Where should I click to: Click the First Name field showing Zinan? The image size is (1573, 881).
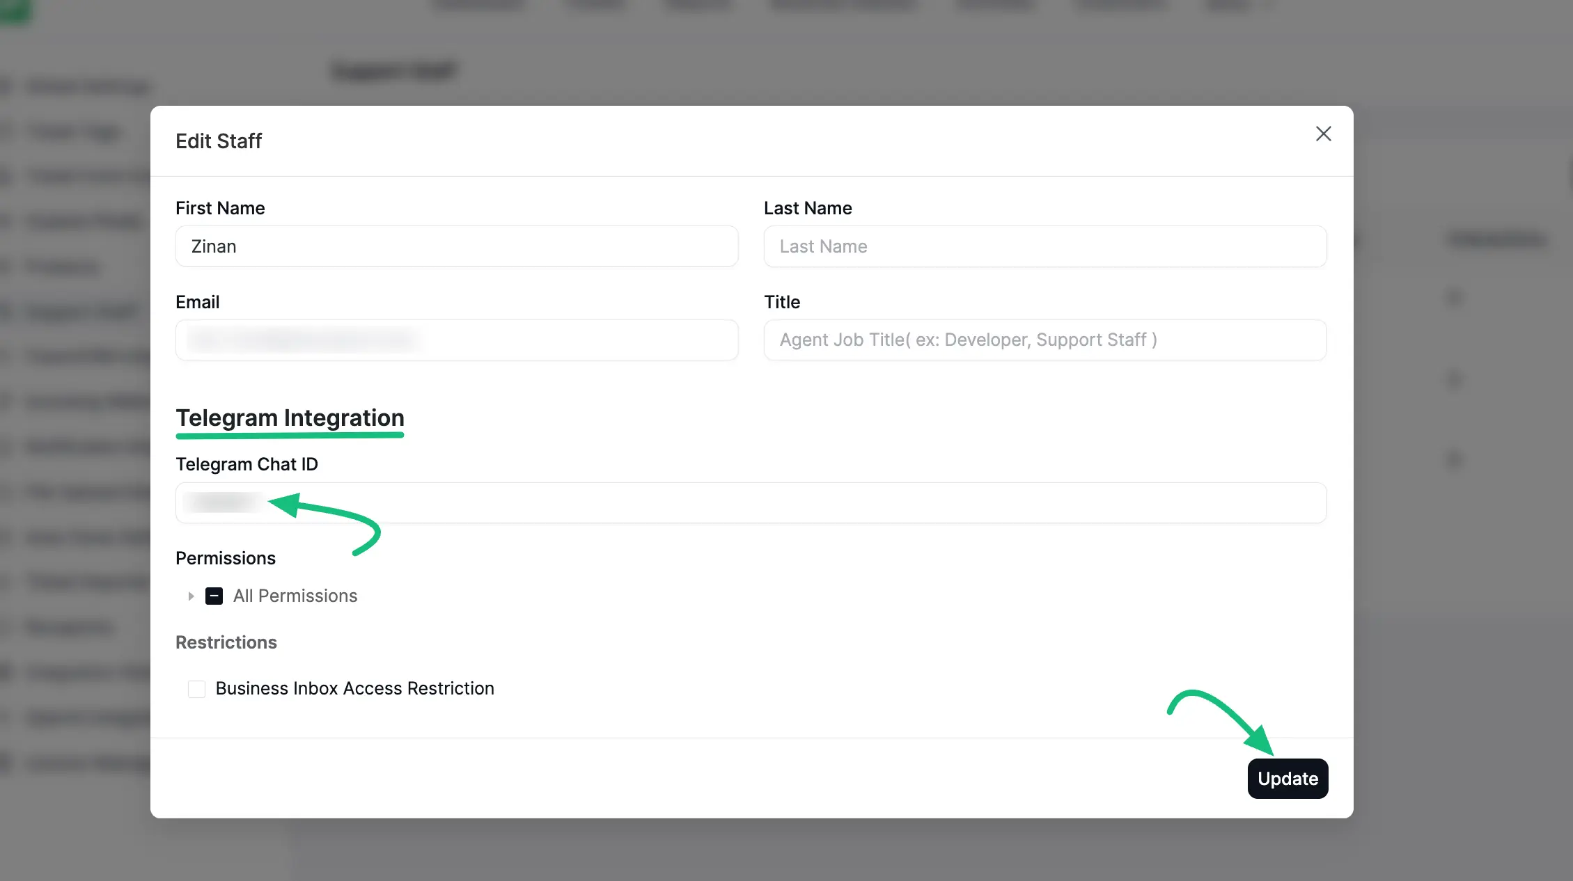point(457,246)
